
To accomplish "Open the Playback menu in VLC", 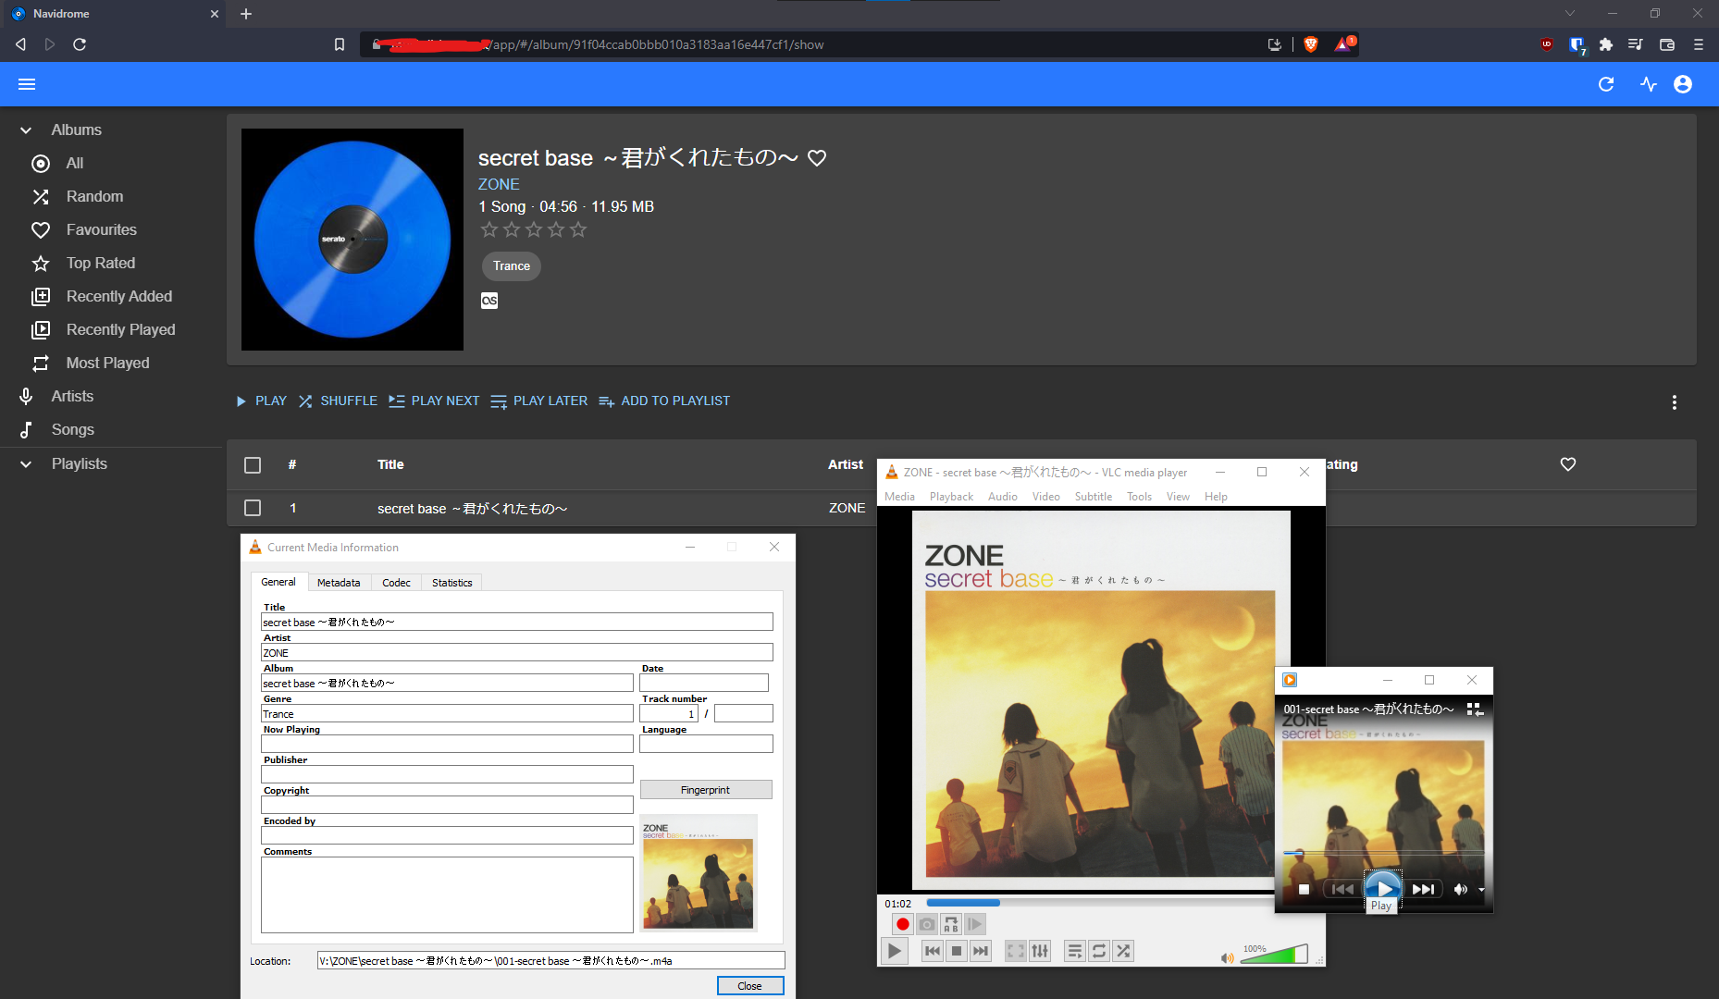I will pos(950,496).
